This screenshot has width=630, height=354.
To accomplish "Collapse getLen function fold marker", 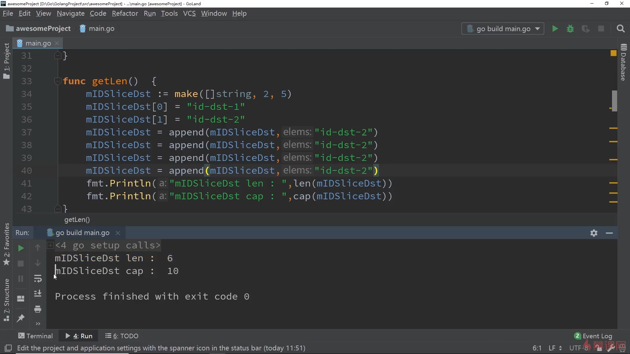I will [x=58, y=81].
